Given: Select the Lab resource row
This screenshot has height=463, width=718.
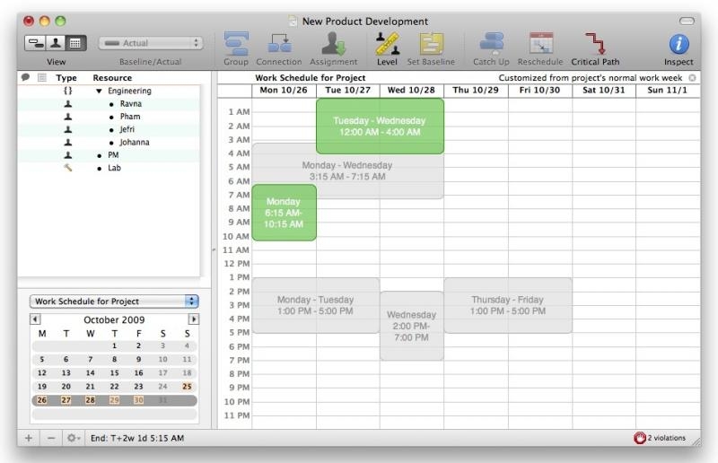Looking at the screenshot, I should pos(109,168).
